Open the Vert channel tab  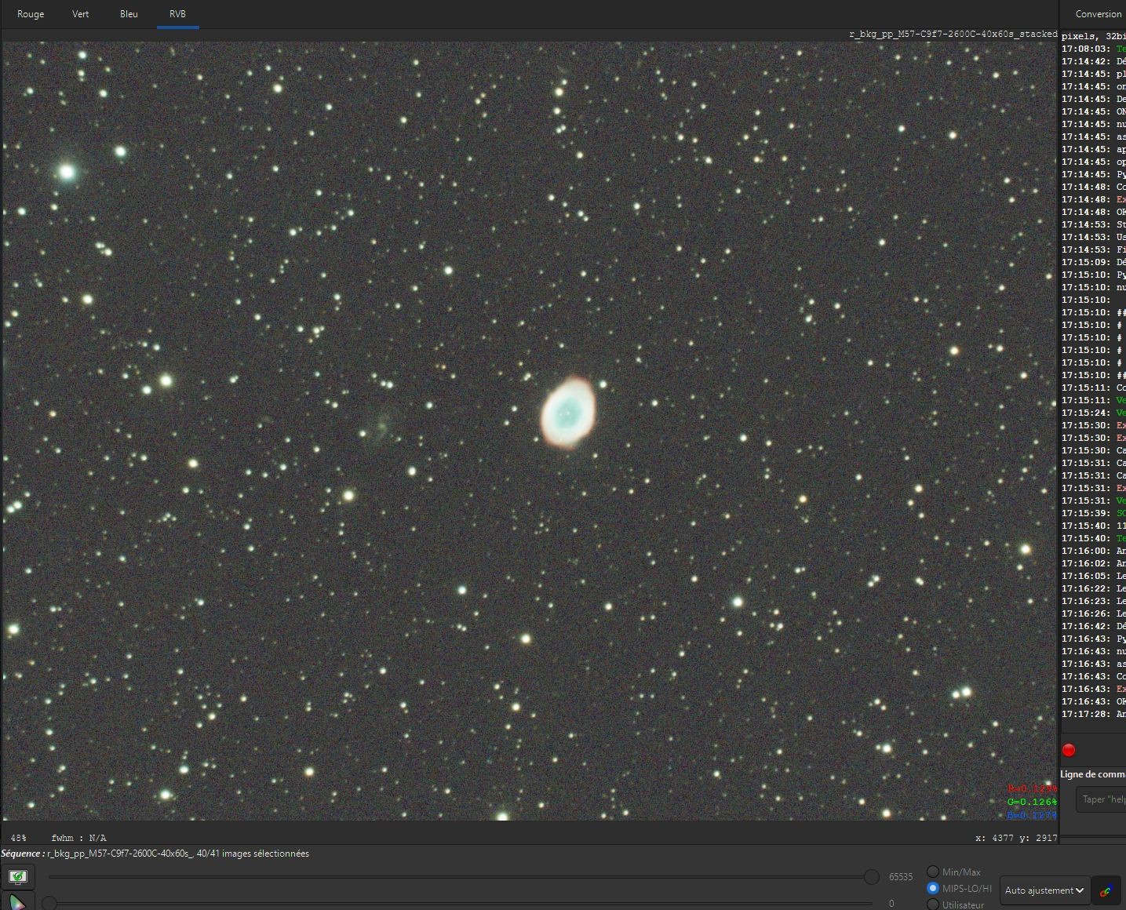tap(81, 14)
